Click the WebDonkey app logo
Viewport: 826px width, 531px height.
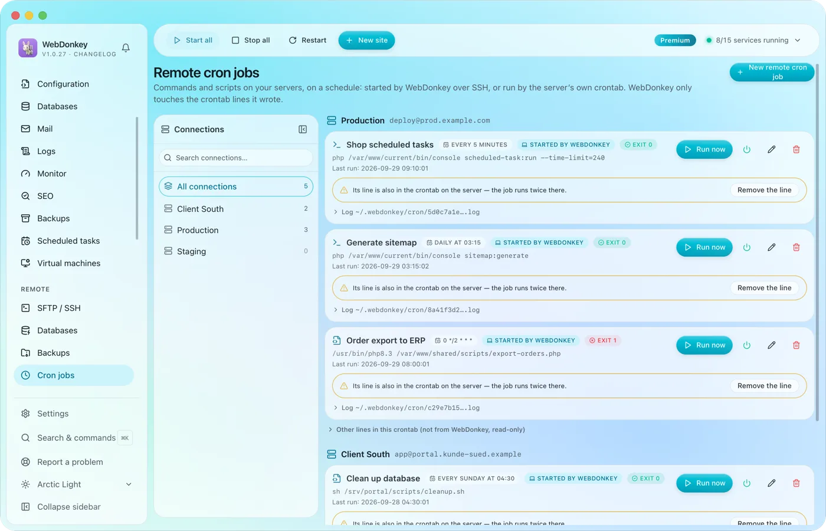pyautogui.click(x=28, y=48)
